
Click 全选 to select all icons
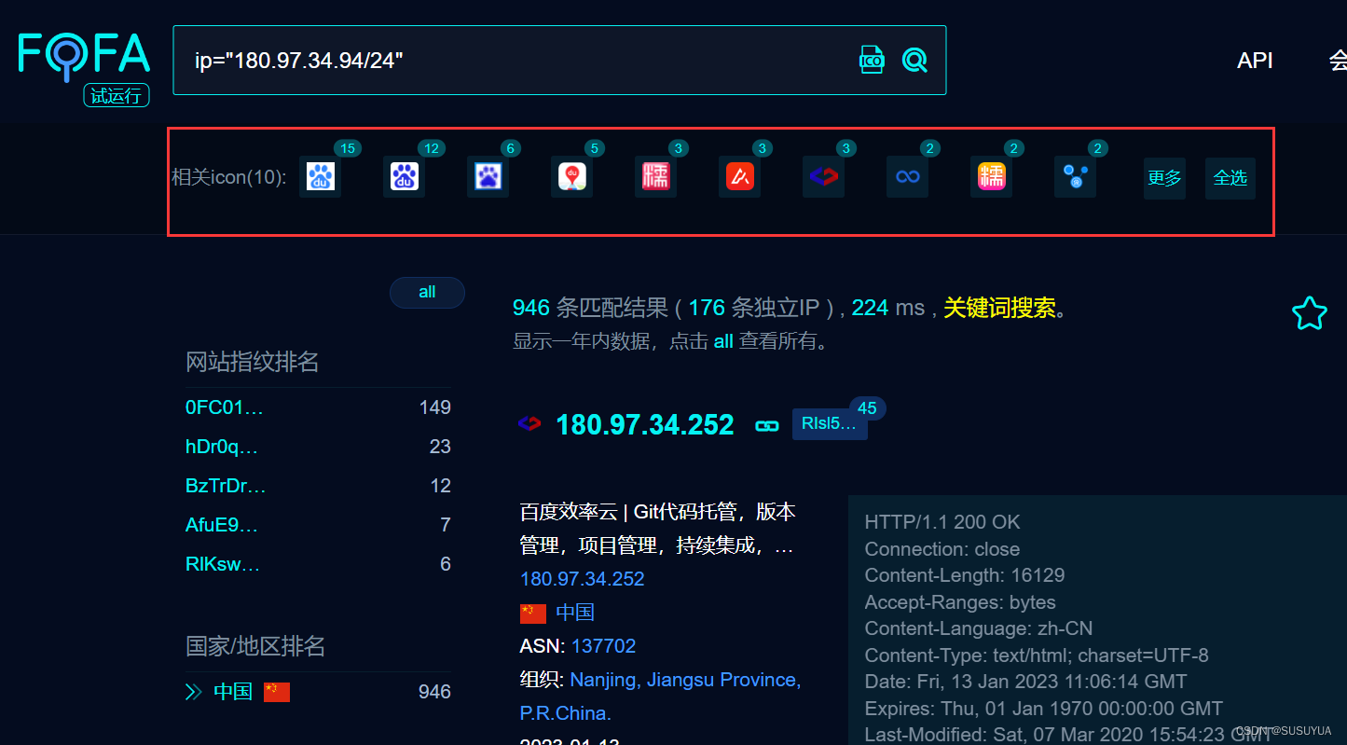(x=1230, y=178)
